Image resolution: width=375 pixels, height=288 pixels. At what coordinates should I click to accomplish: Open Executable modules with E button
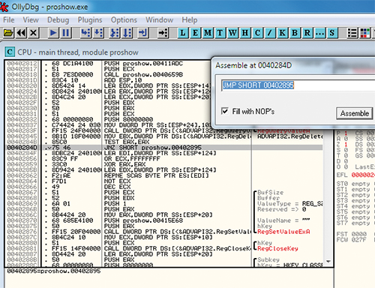click(x=195, y=33)
